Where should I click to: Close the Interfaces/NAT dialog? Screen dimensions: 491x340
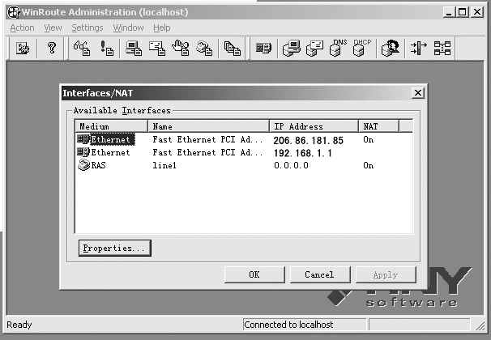pos(416,93)
